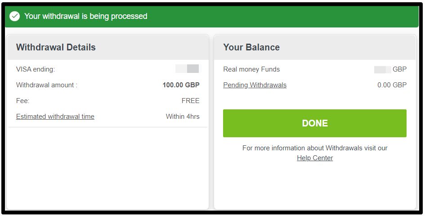Image resolution: width=425 pixels, height=216 pixels.
Task: Open the Help Center link
Action: [315, 158]
